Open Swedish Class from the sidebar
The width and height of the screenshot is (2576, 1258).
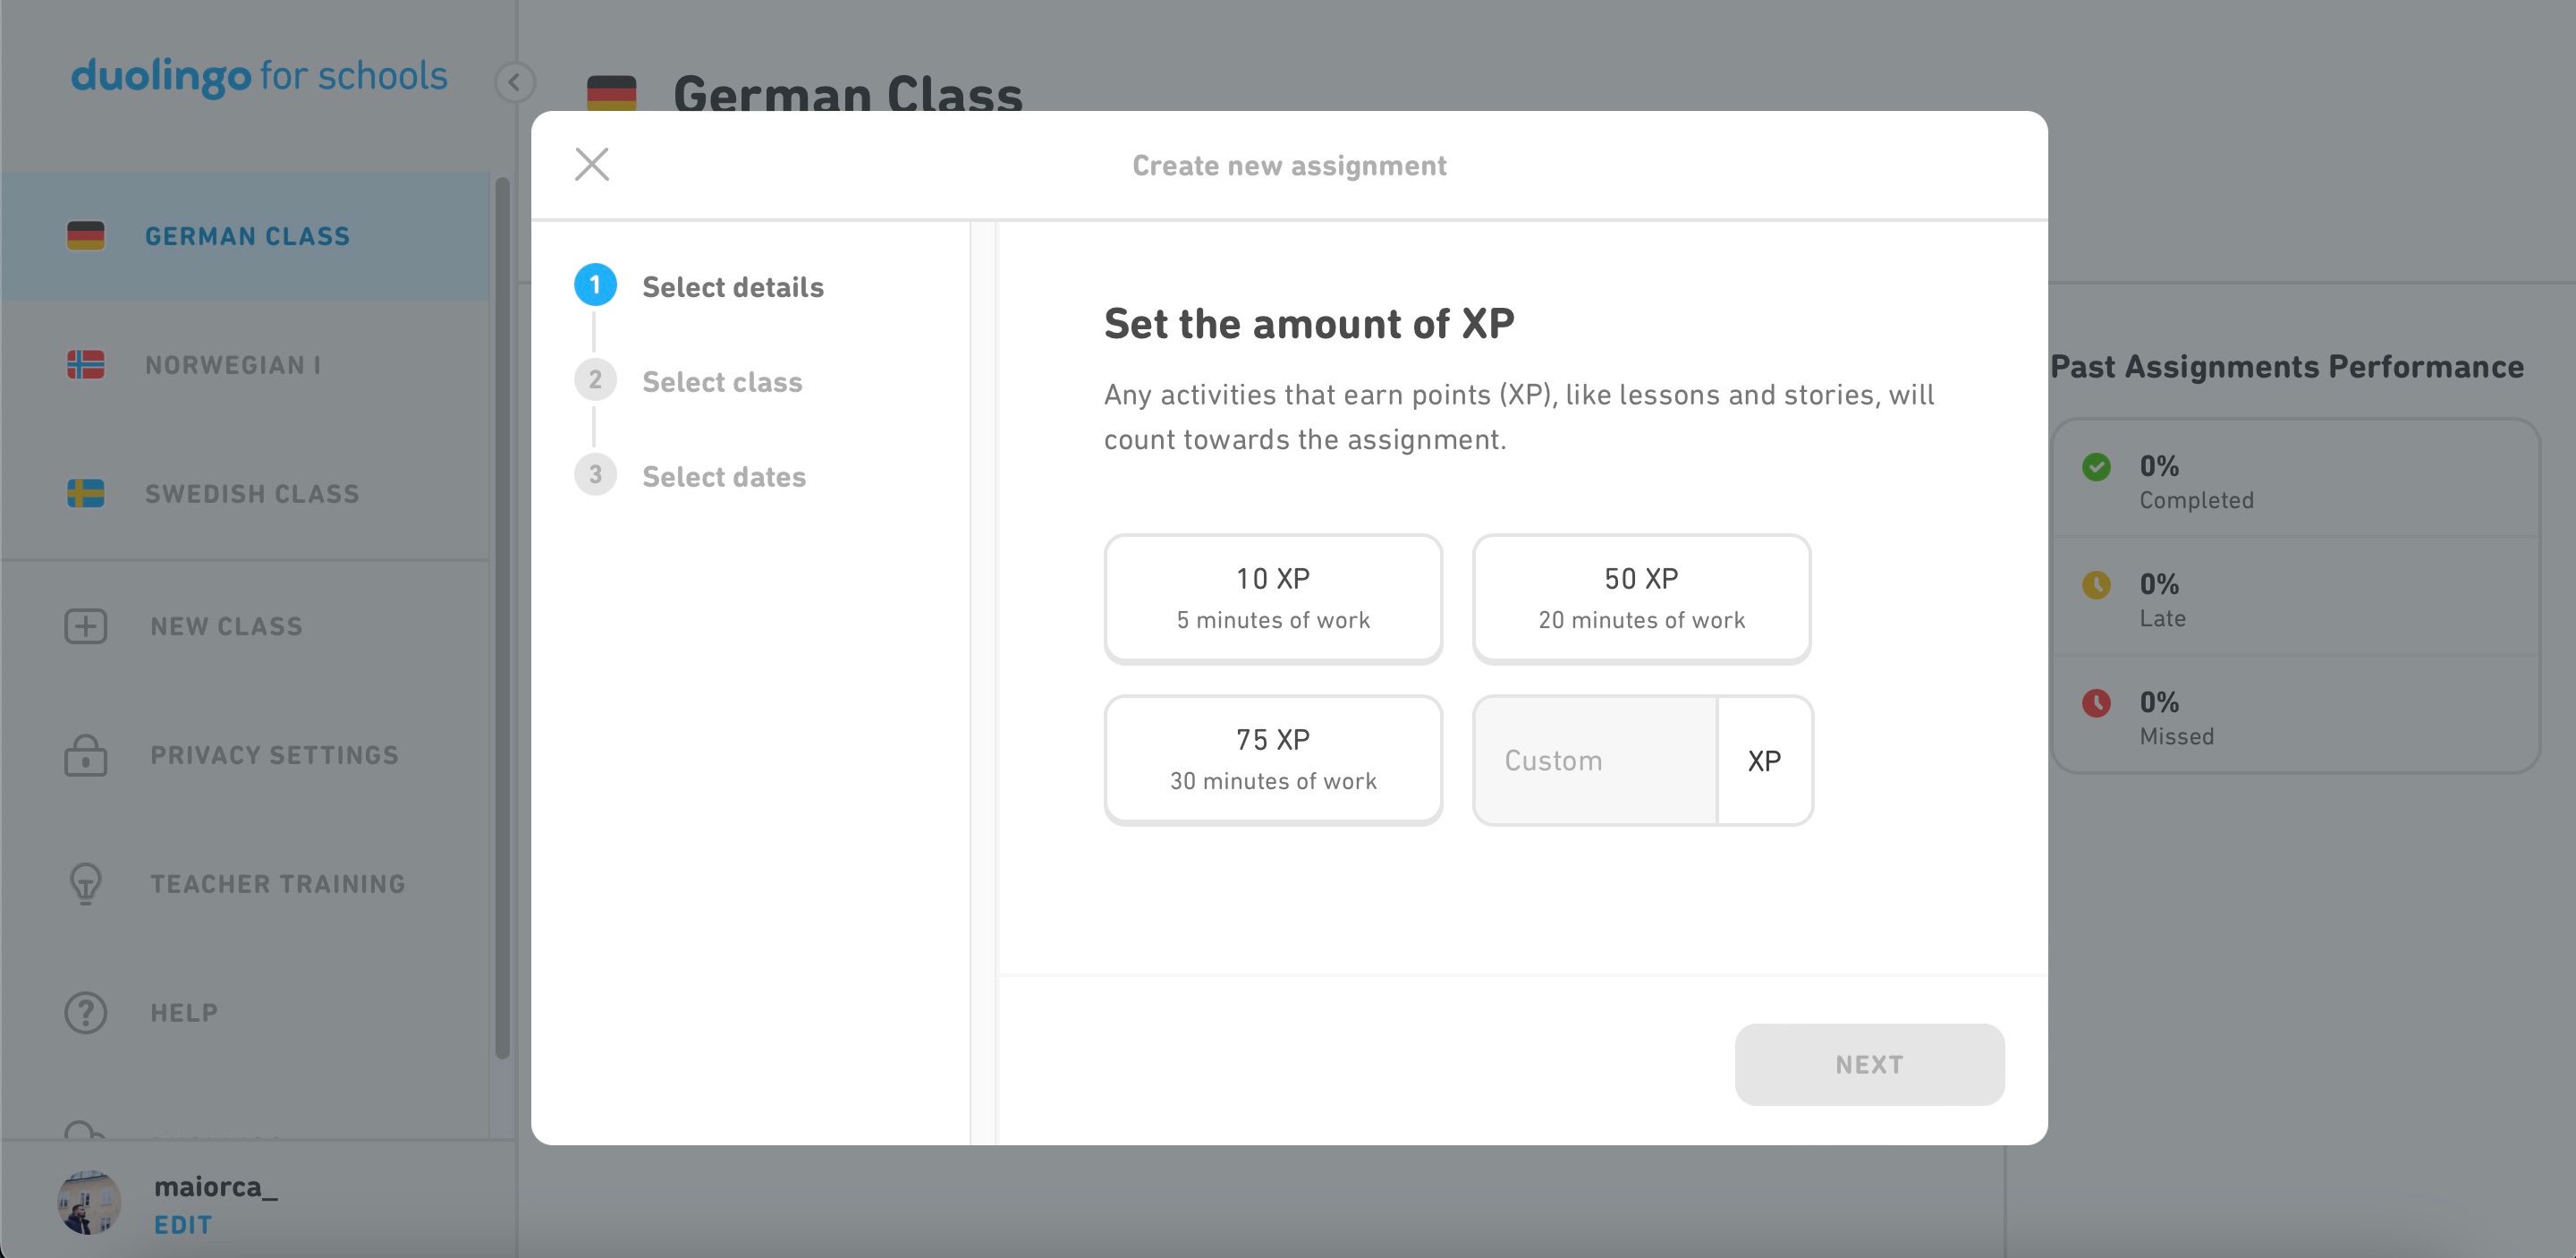[x=252, y=494]
